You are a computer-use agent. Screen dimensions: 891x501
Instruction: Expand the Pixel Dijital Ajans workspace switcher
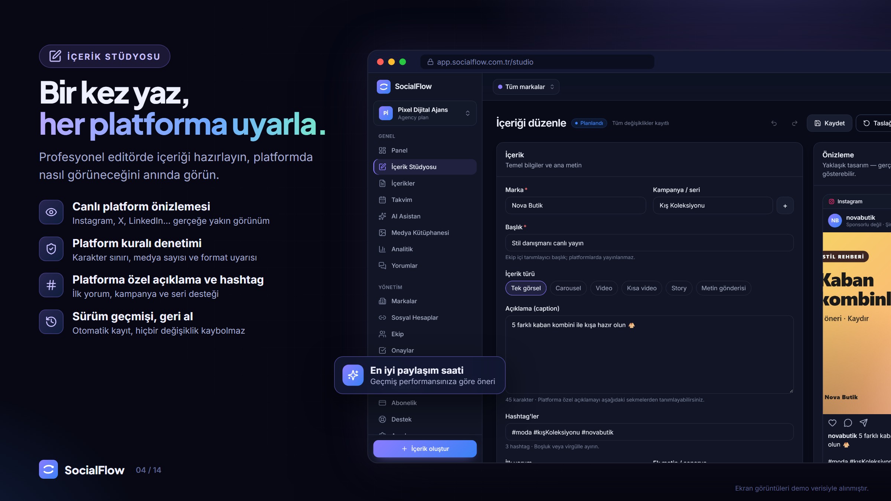pyautogui.click(x=425, y=113)
